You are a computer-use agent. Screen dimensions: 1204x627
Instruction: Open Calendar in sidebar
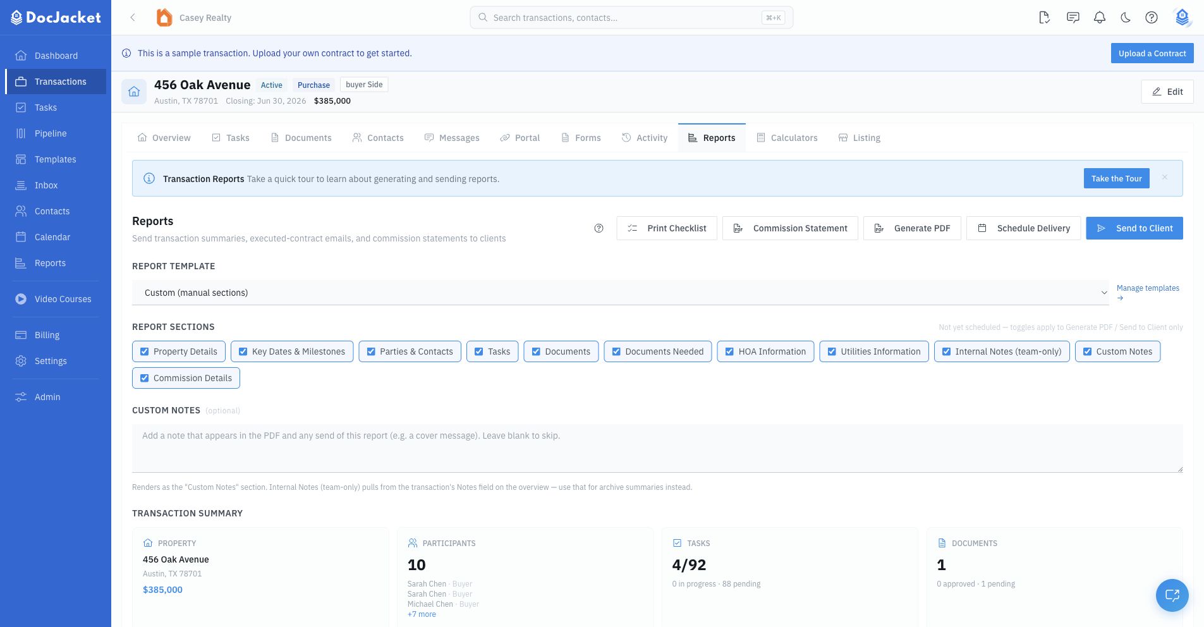point(56,237)
